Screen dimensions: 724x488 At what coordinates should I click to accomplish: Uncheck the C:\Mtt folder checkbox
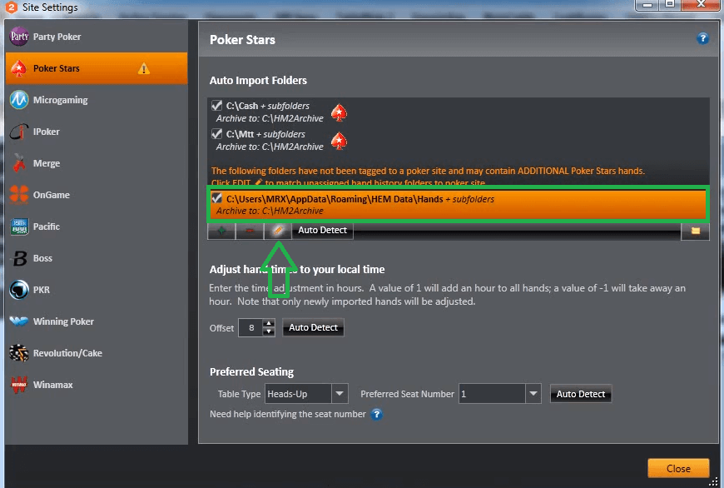coord(216,133)
